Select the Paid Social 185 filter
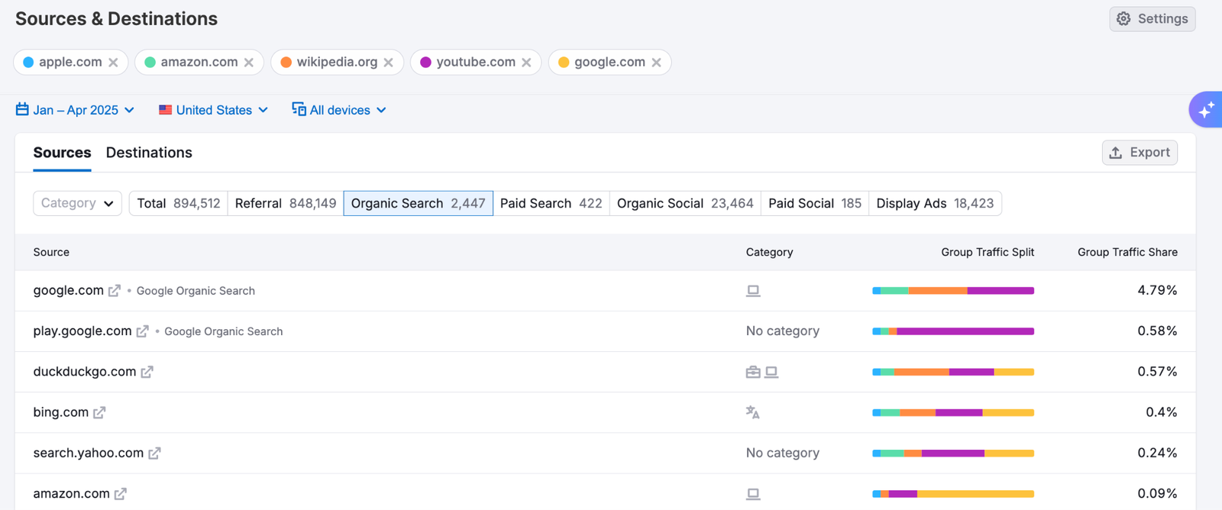 coord(815,203)
